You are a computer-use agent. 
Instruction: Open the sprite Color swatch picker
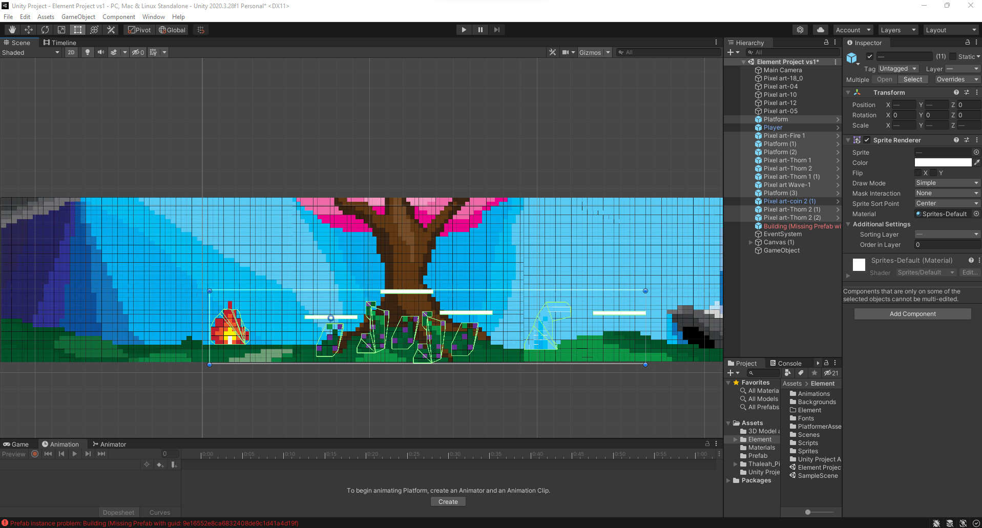943,162
